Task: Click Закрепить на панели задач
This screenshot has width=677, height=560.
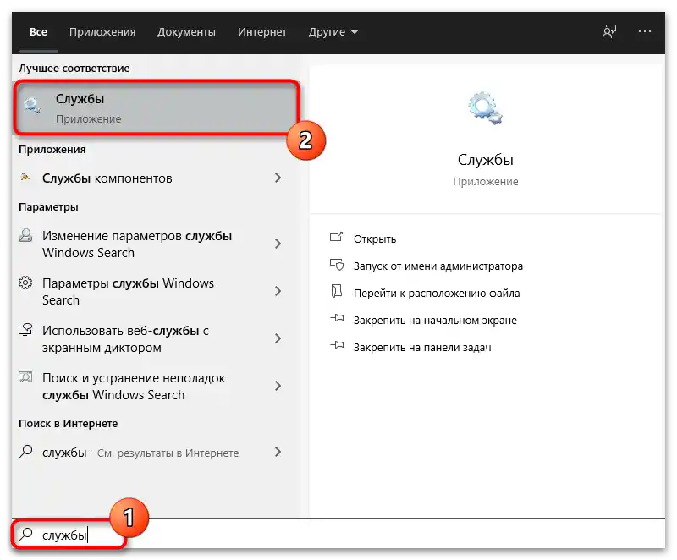Action: (x=422, y=348)
